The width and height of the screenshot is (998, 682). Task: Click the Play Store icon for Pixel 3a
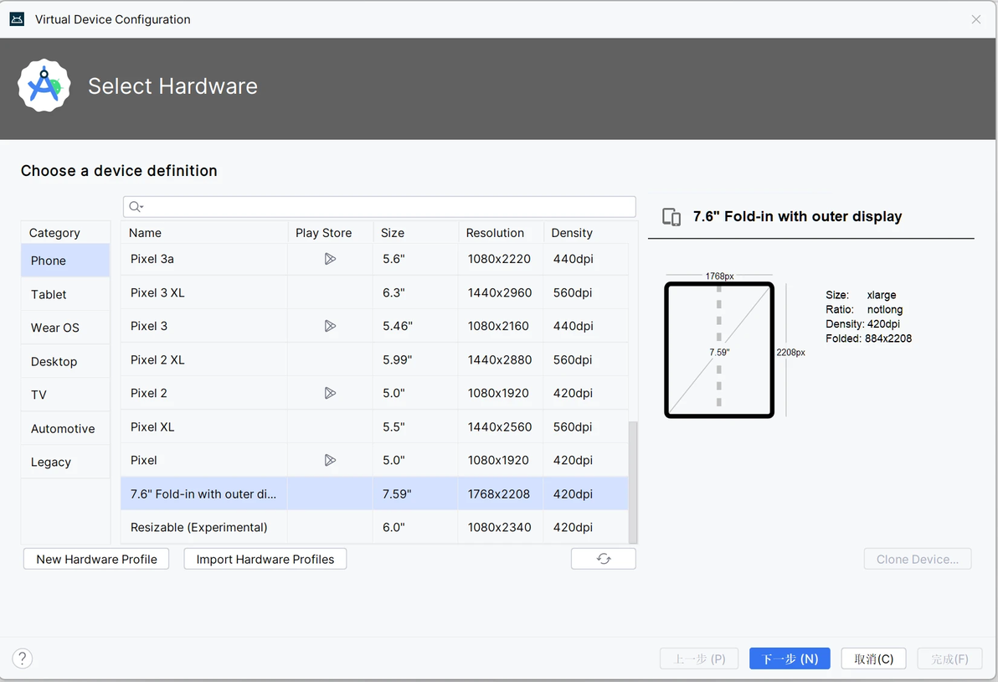tap(330, 259)
